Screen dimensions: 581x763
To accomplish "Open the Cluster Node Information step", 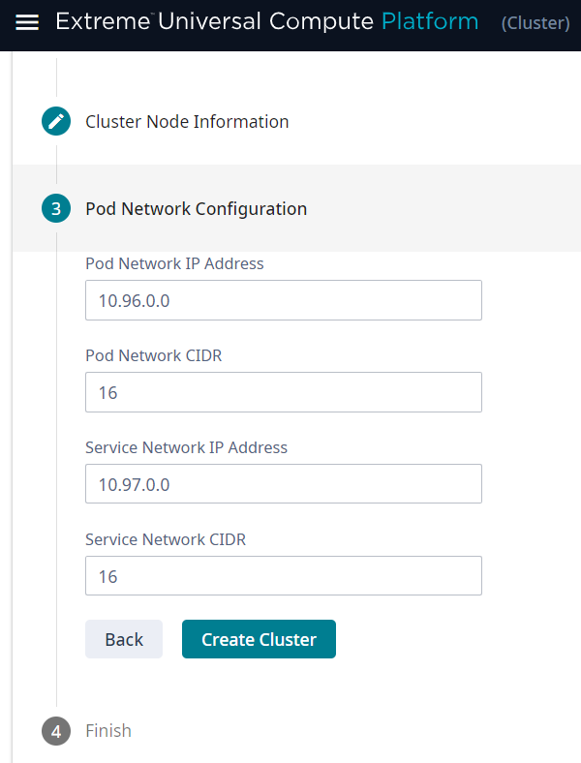I will pyautogui.click(x=187, y=122).
